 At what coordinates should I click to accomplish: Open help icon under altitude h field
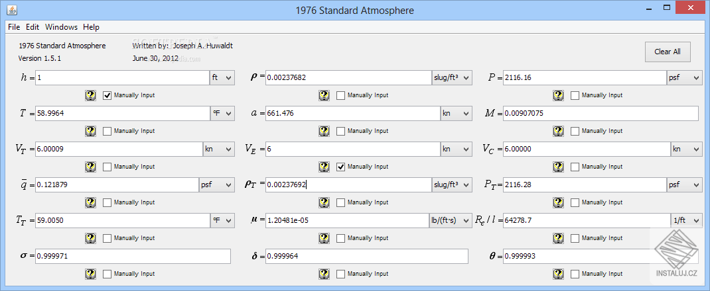click(90, 95)
